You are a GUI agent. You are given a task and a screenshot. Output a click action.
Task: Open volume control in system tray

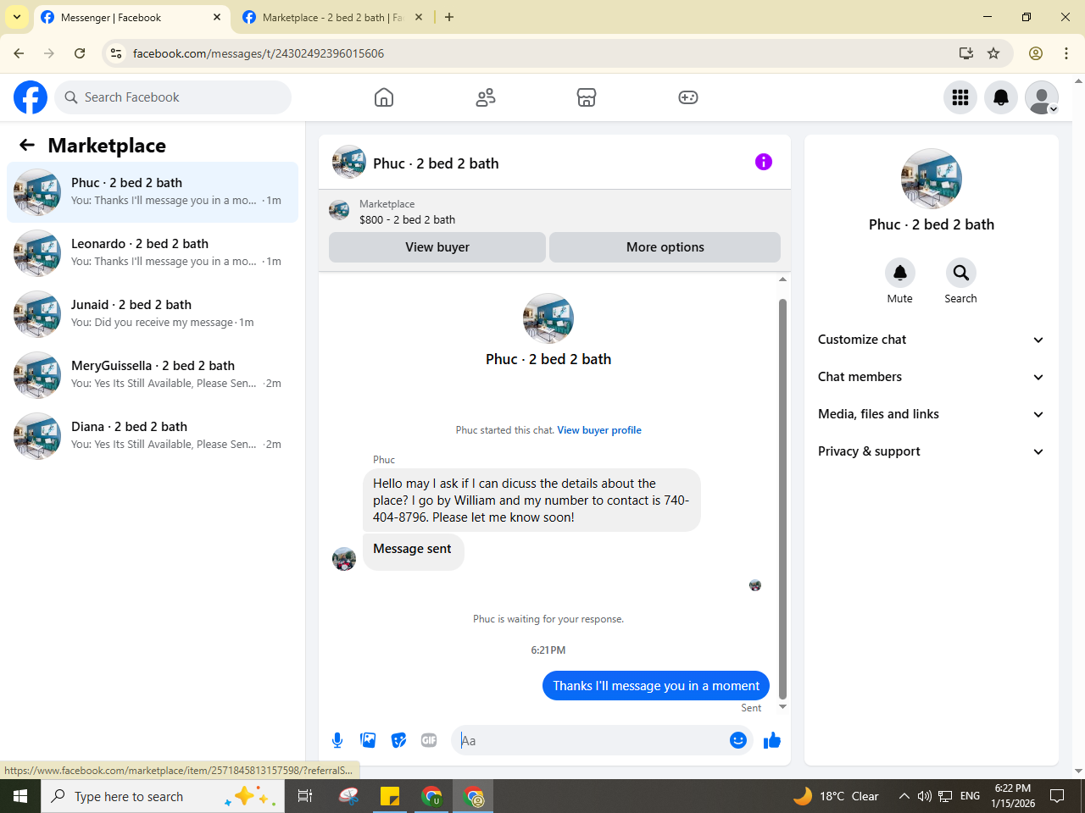(x=925, y=796)
